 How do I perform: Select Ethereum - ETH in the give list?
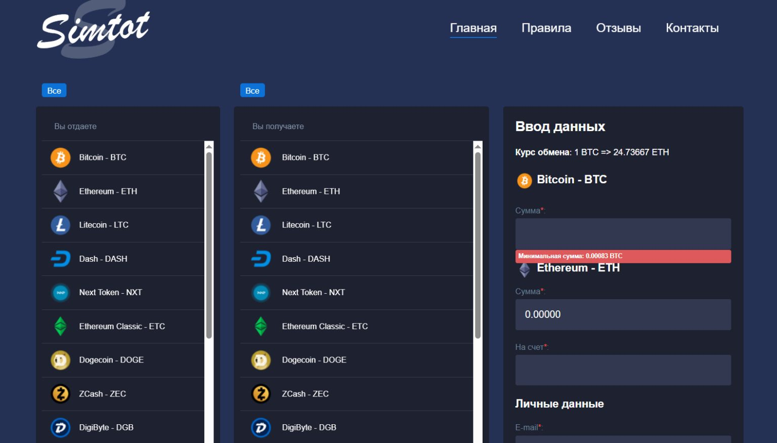coord(123,191)
